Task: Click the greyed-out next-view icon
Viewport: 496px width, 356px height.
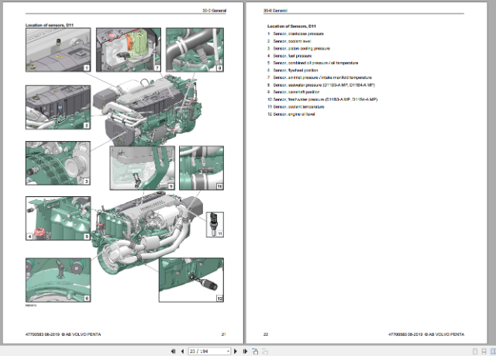Action: pyautogui.click(x=265, y=351)
